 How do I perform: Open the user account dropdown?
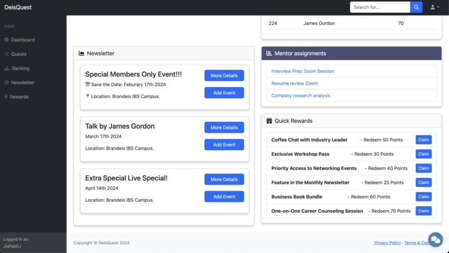pos(435,7)
